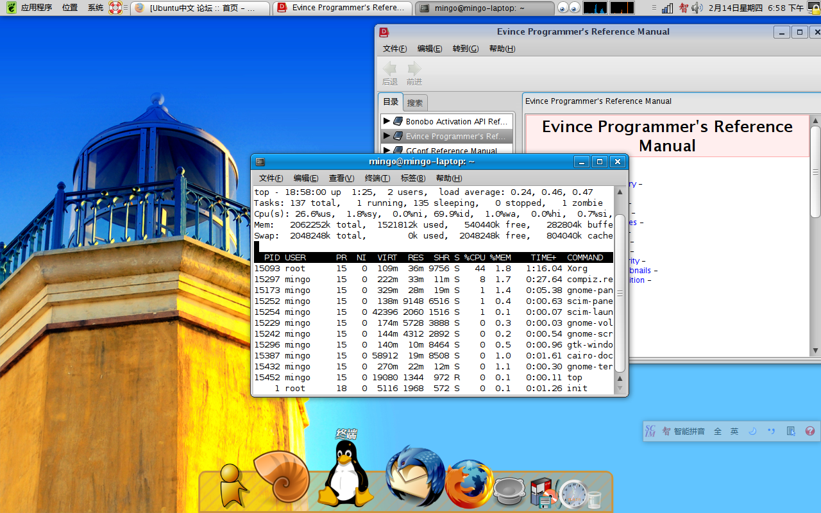The width and height of the screenshot is (821, 513).
Task: Expand Bonobo Activation API Reference tree item
Action: 386,121
